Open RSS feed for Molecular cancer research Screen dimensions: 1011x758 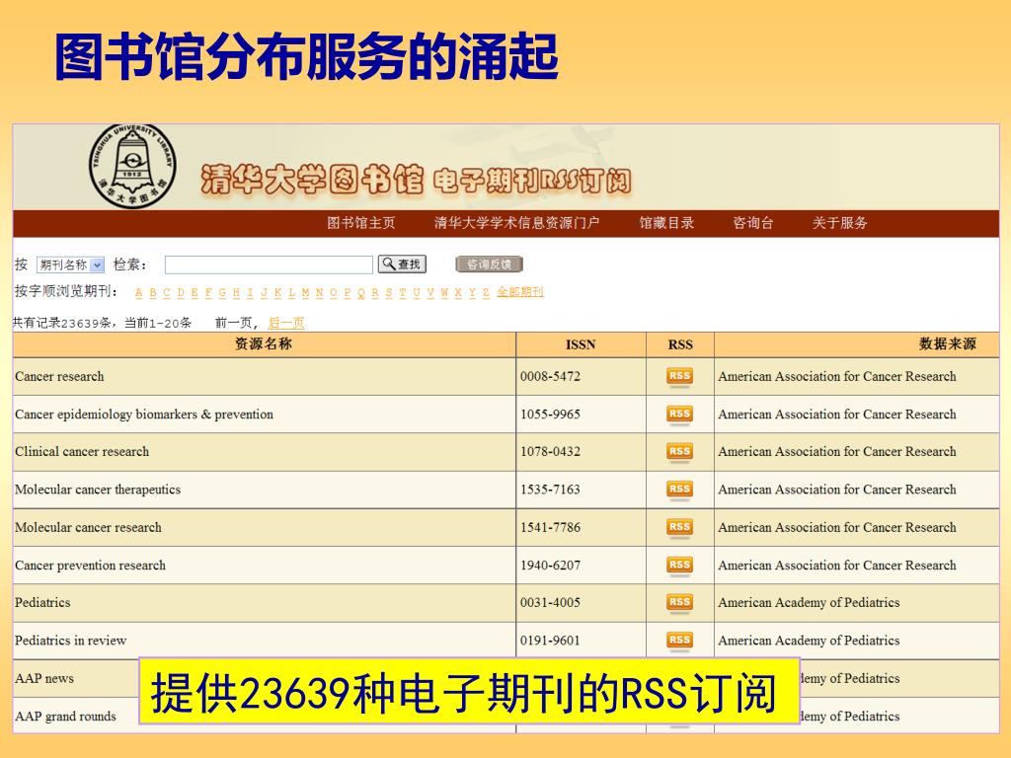(x=679, y=528)
